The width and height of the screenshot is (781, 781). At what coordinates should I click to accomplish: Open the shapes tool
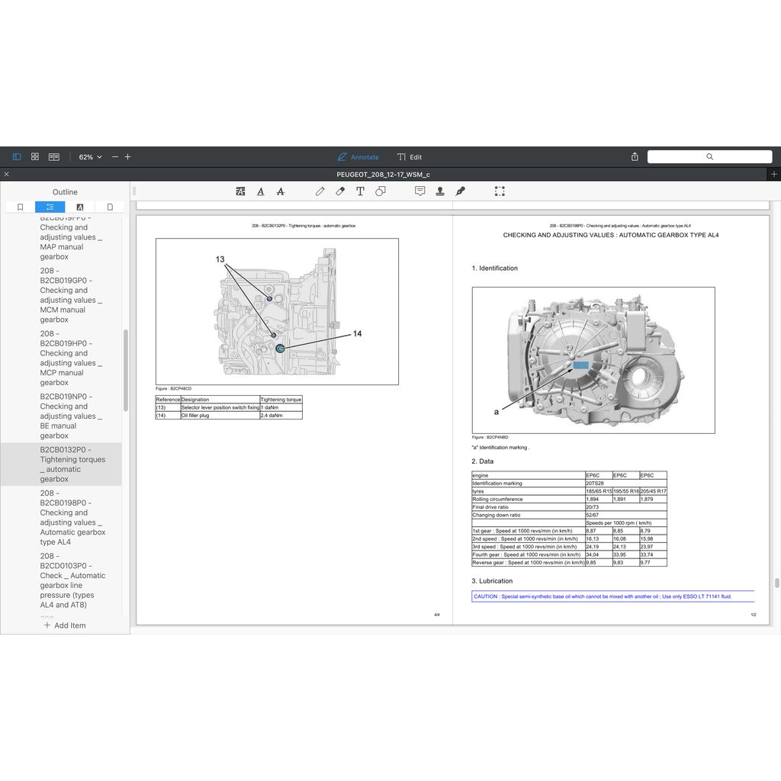[x=380, y=191]
